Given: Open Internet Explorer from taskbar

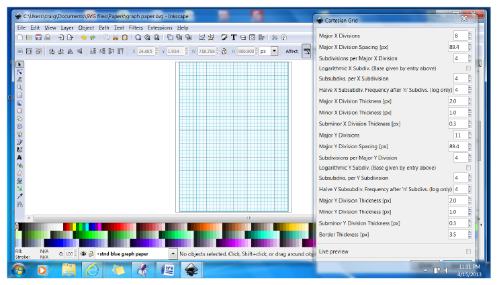Looking at the screenshot, I should pyautogui.click(x=92, y=270).
